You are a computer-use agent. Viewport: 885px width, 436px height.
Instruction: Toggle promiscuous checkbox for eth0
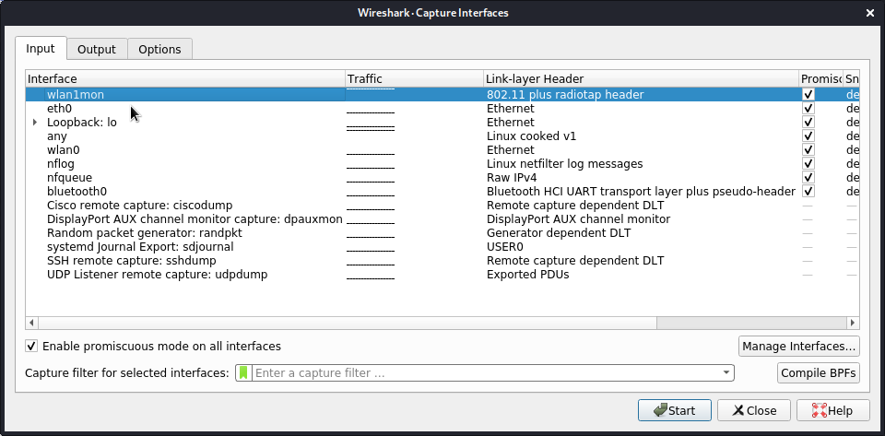coord(808,108)
